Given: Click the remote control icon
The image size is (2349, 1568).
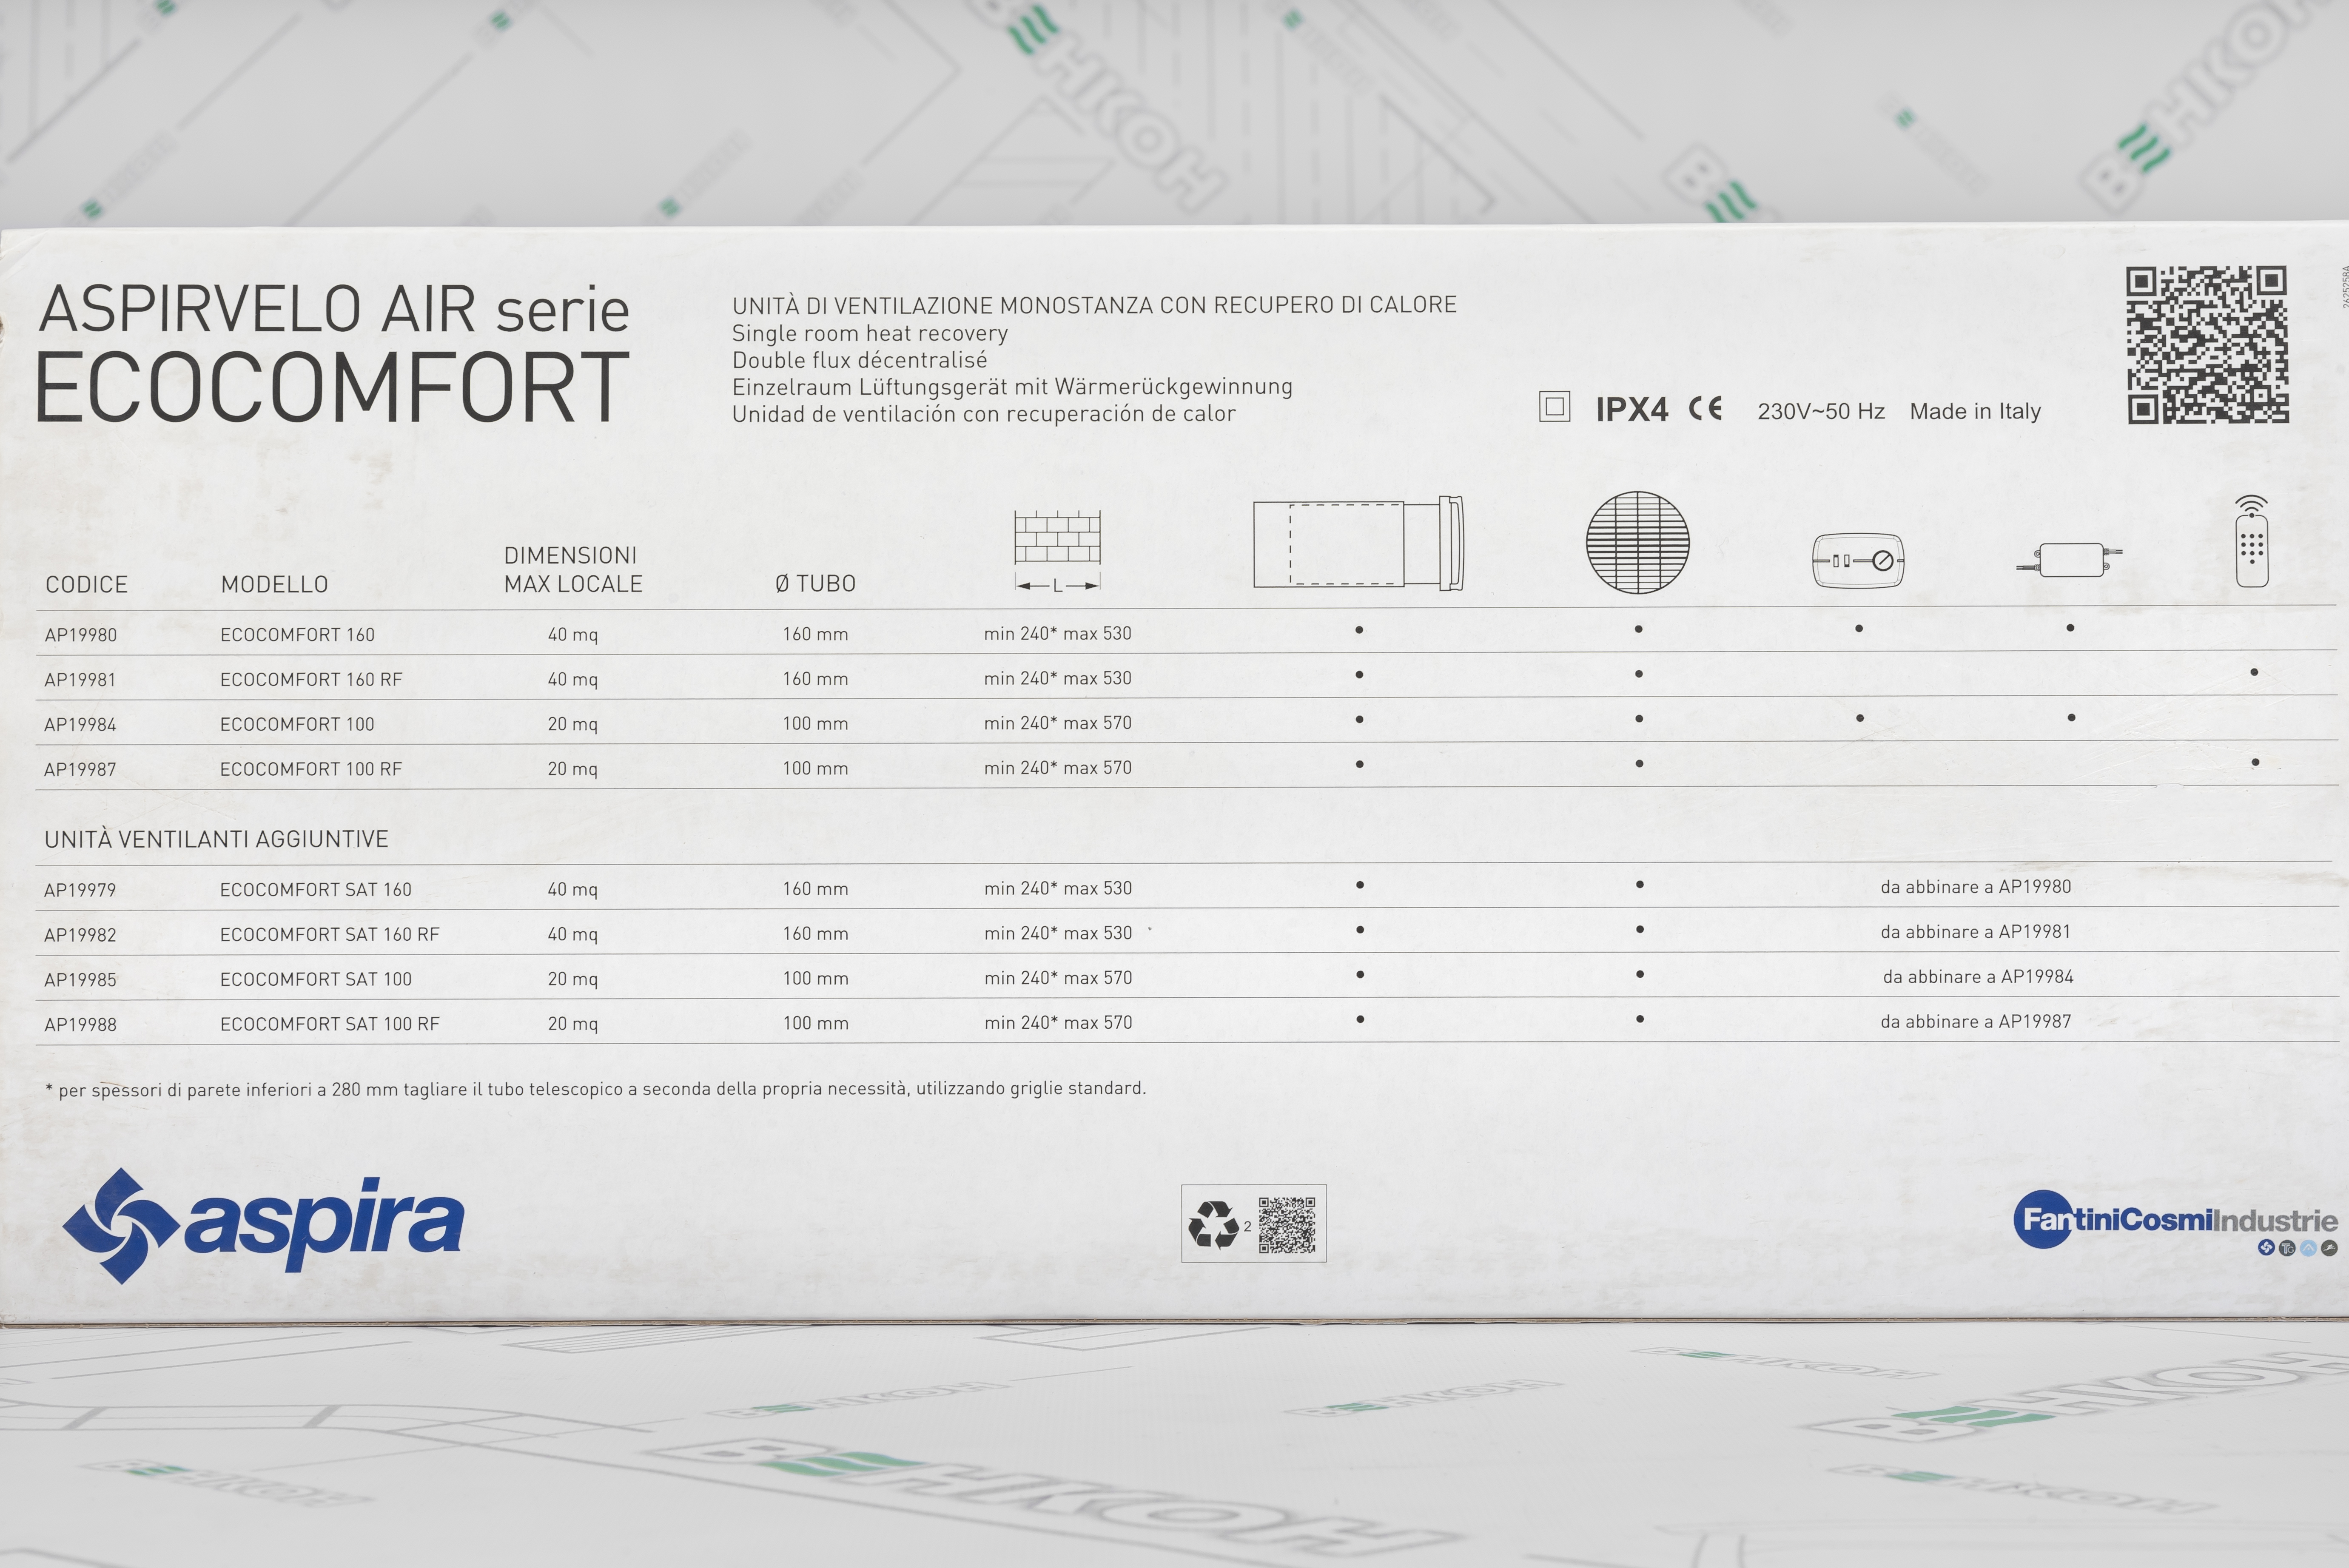Looking at the screenshot, I should [2252, 541].
